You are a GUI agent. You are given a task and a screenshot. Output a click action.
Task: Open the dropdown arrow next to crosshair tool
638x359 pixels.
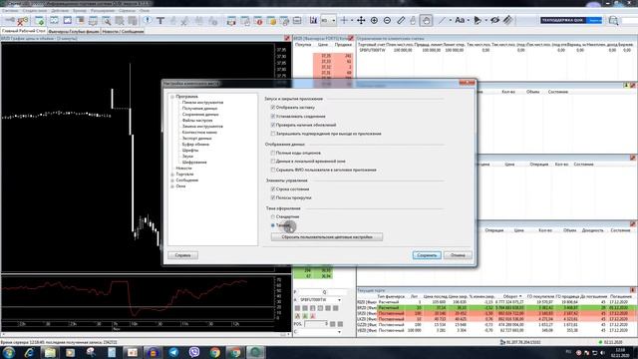pyautogui.click(x=352, y=20)
